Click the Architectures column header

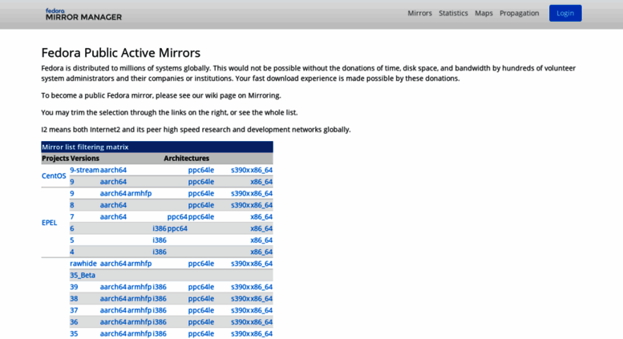coord(186,159)
